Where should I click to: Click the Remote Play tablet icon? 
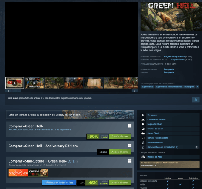143,138
